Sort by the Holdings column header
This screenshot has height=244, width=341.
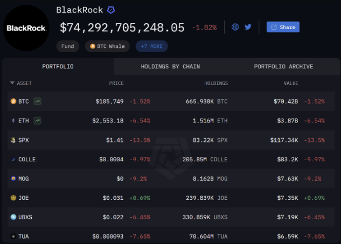click(215, 83)
